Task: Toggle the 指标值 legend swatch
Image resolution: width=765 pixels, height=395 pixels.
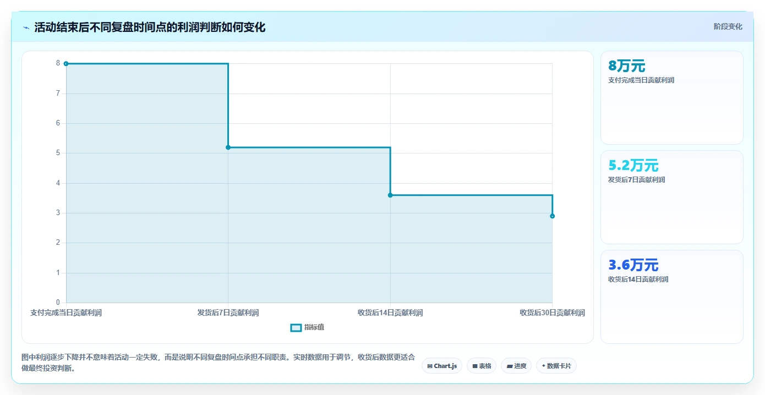Action: pos(296,328)
